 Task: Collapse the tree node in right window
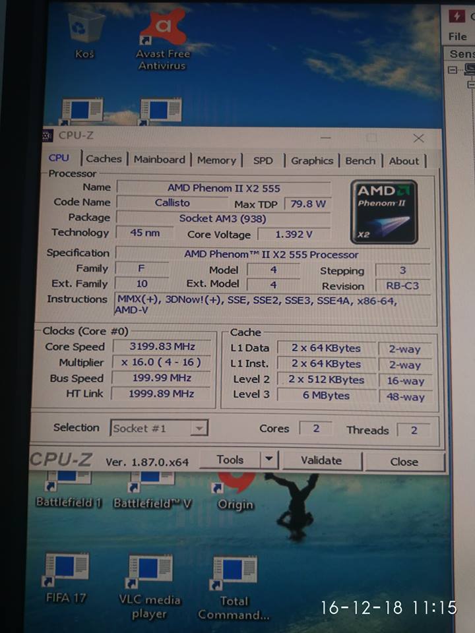[x=453, y=71]
